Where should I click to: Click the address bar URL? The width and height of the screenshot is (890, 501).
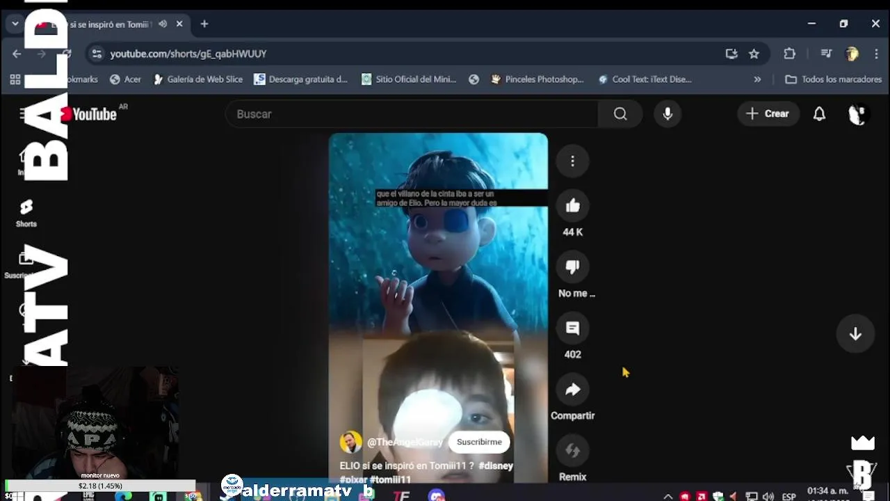tap(188, 54)
